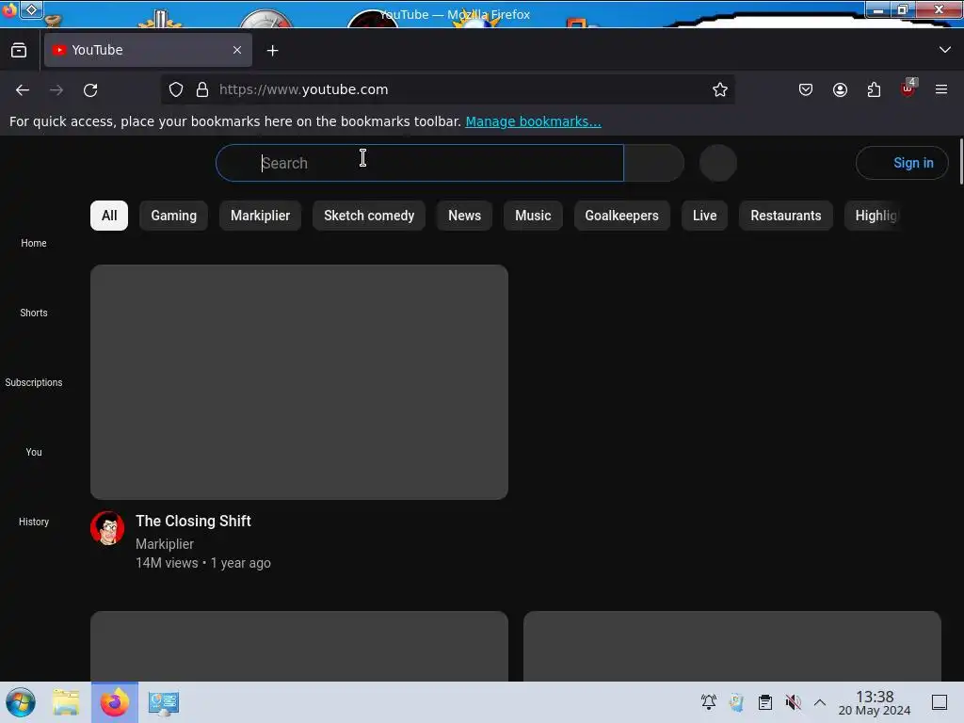The height and width of the screenshot is (723, 964).
Task: Filter by Goalkeepers chip
Action: [x=621, y=216]
